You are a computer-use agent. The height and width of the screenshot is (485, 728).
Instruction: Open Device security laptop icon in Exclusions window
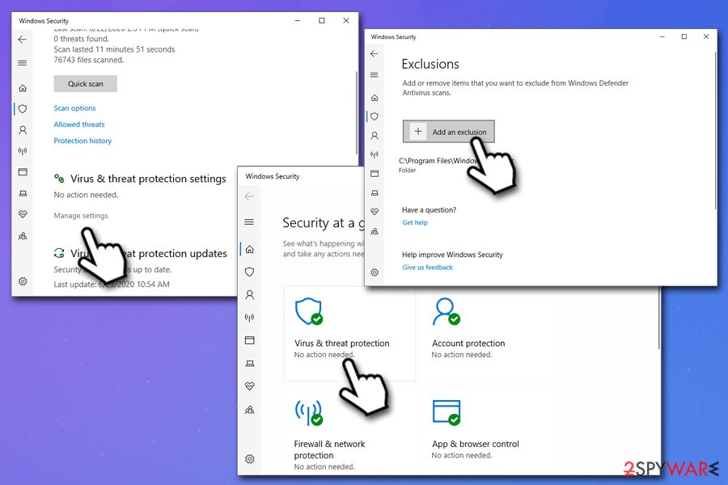(x=375, y=192)
